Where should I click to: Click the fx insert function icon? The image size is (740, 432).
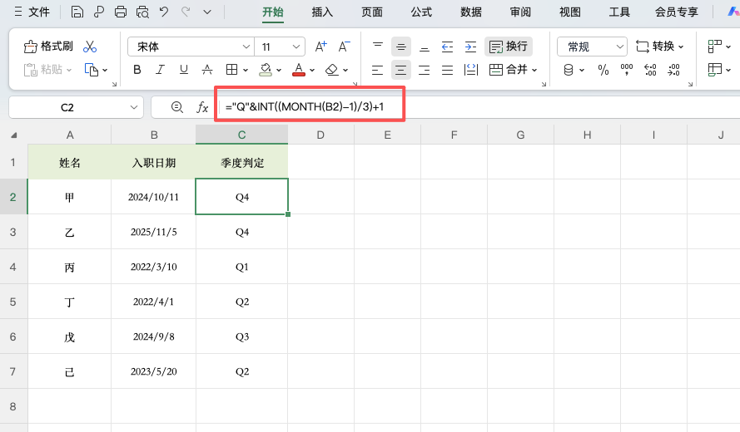tap(202, 107)
